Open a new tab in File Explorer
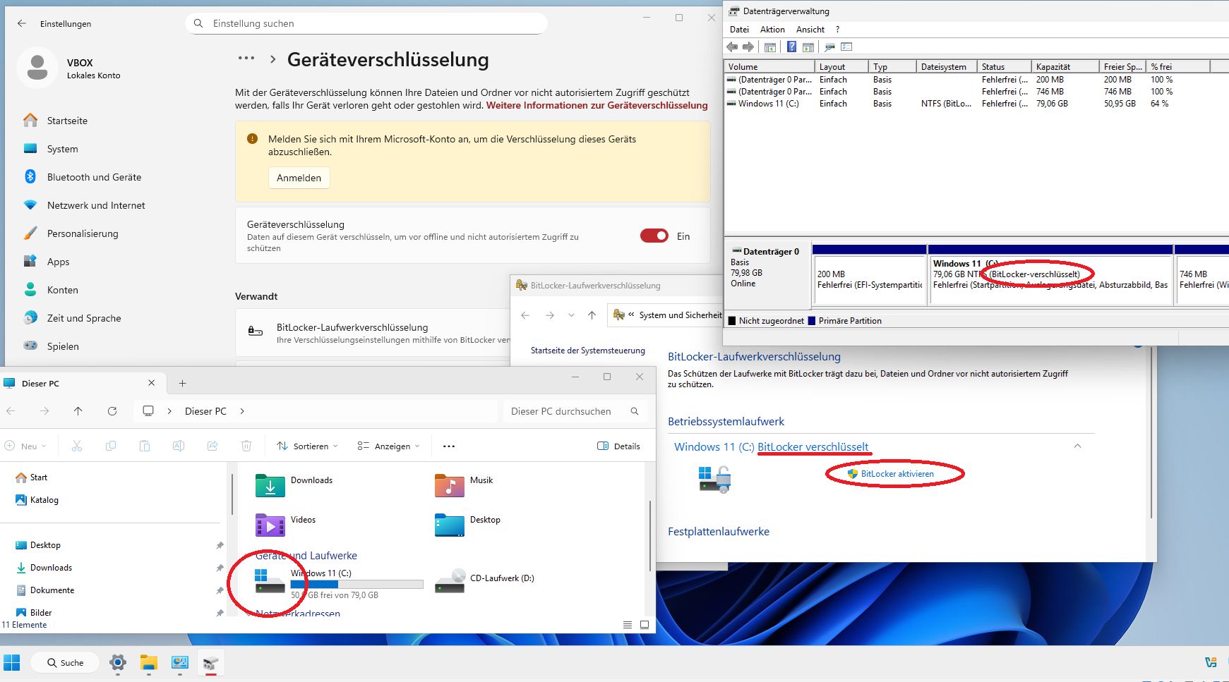This screenshot has width=1229, height=682. (x=182, y=383)
